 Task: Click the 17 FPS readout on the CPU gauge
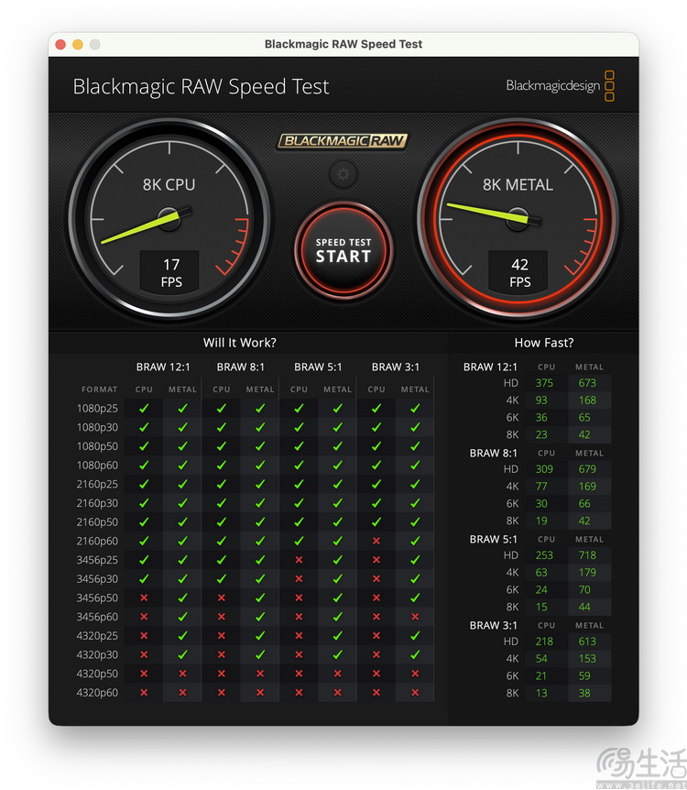tap(169, 272)
